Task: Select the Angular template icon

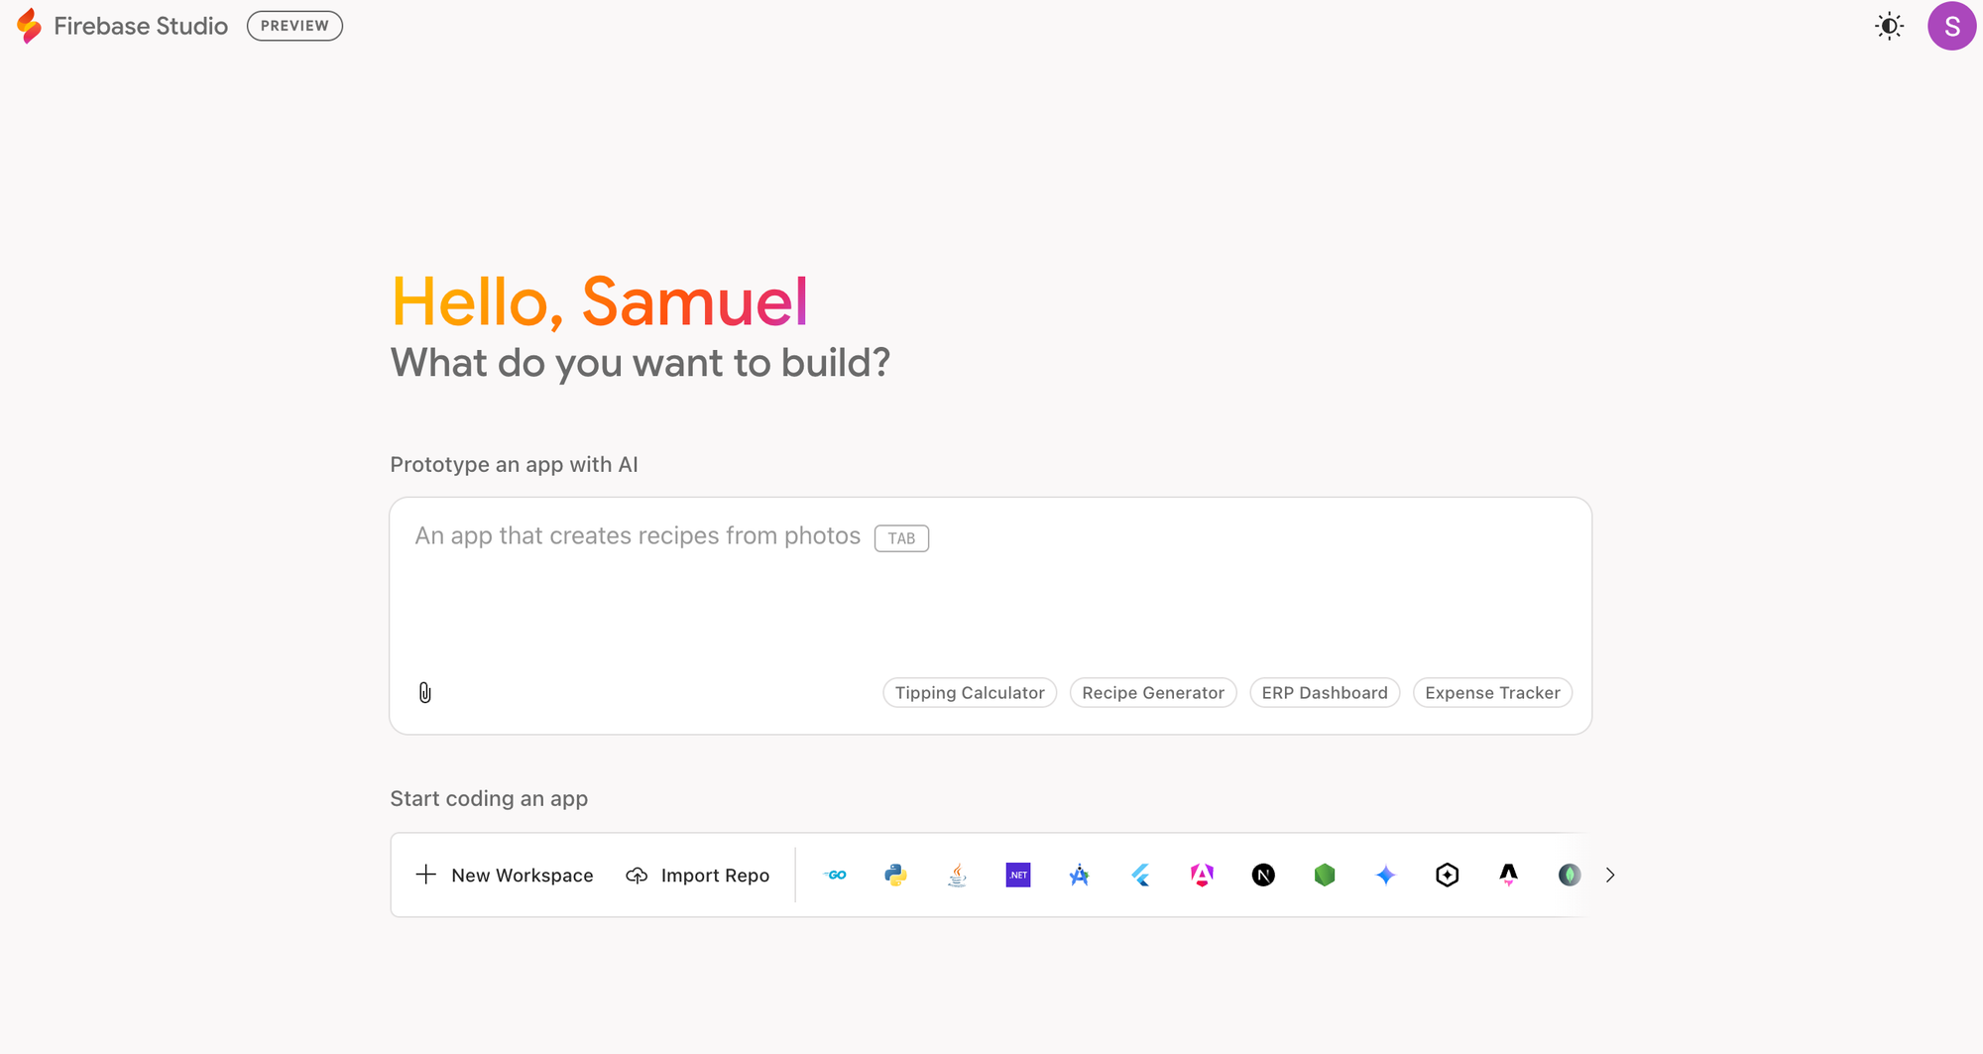Action: [1201, 875]
